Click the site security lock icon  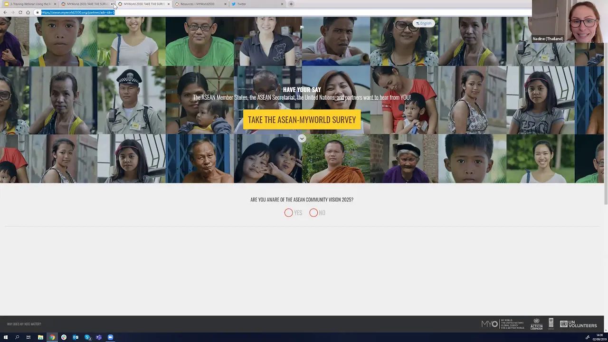tap(38, 12)
